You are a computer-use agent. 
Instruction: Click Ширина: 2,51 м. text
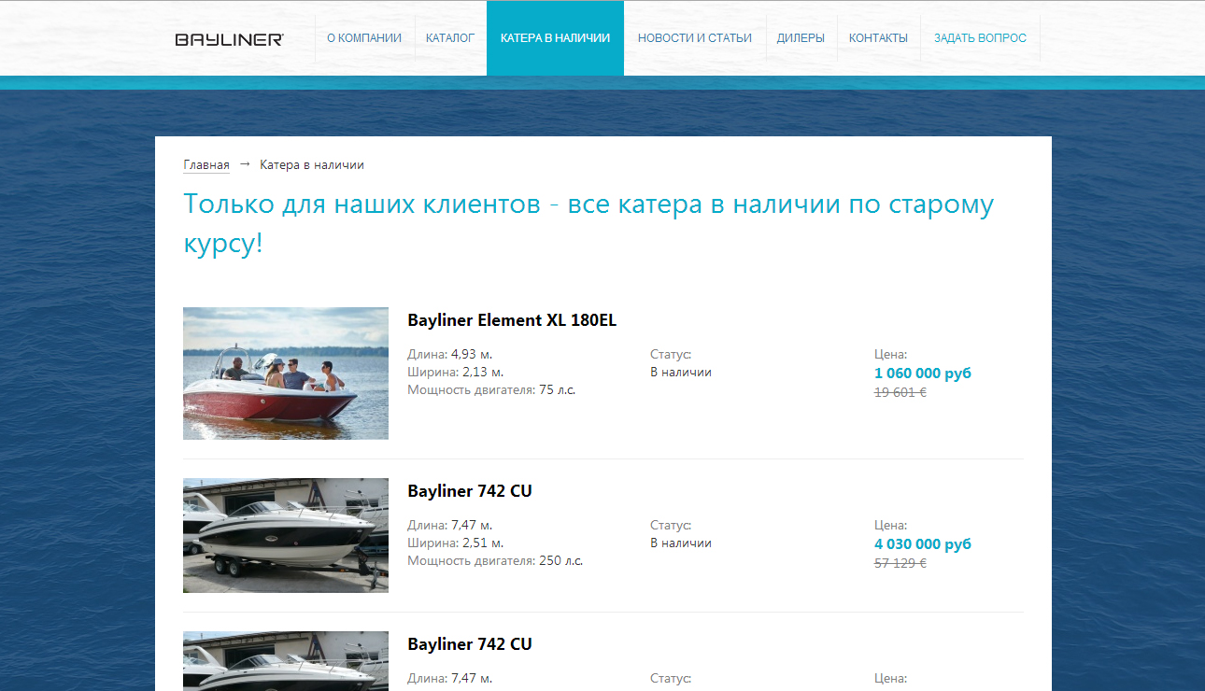[x=456, y=543]
